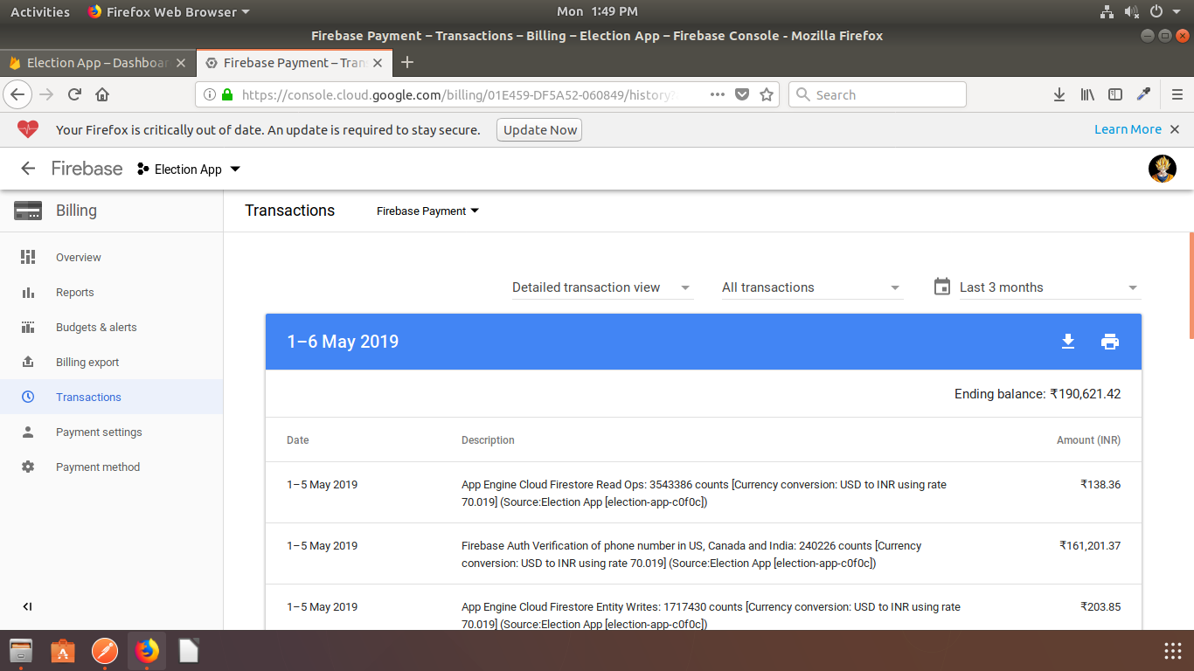
Task: Bookmark this page with the star
Action: 767,94
